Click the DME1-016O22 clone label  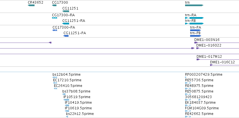click(x=209, y=45)
